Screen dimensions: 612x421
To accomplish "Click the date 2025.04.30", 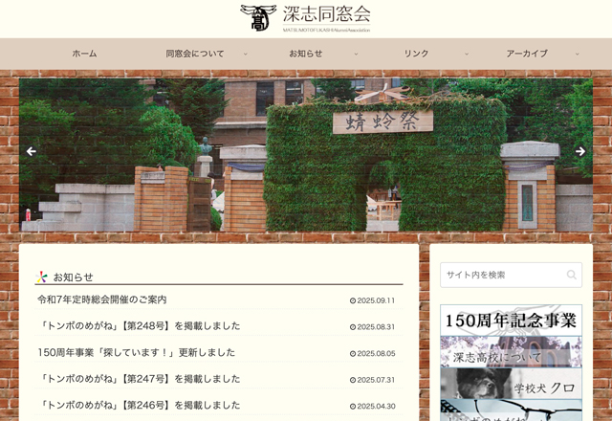I will (376, 407).
